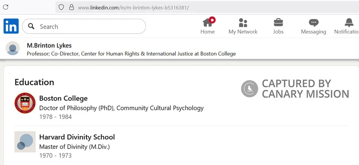Select the Jobs nav label
The height and width of the screenshot is (165, 359).
[x=278, y=32]
